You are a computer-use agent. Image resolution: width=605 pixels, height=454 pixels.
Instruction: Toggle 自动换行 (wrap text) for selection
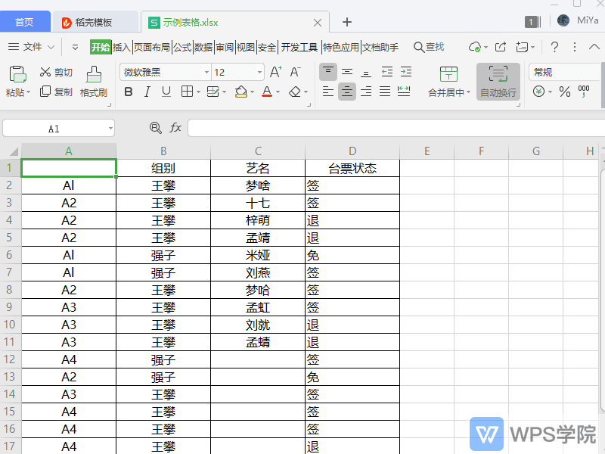point(498,83)
